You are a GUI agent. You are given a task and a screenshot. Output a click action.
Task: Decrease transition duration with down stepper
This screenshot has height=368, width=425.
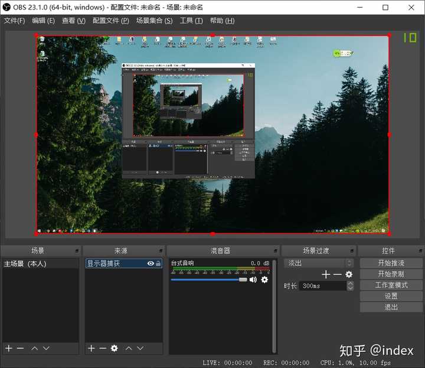(351, 288)
